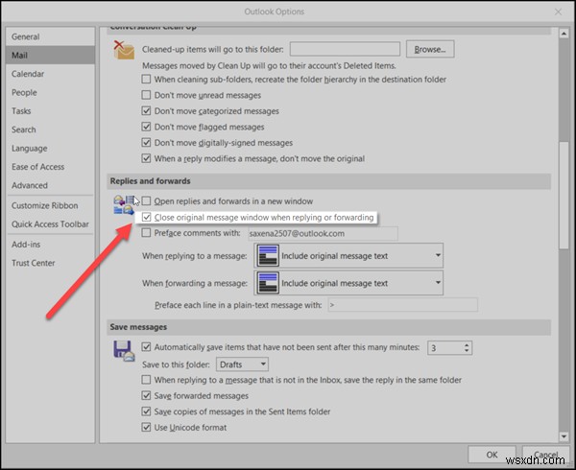This screenshot has height=470, width=576.
Task: Click the plain-text line preface field
Action: [402, 305]
